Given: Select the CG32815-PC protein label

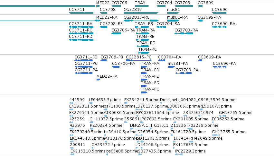Looking at the screenshot, I should click(x=138, y=57).
